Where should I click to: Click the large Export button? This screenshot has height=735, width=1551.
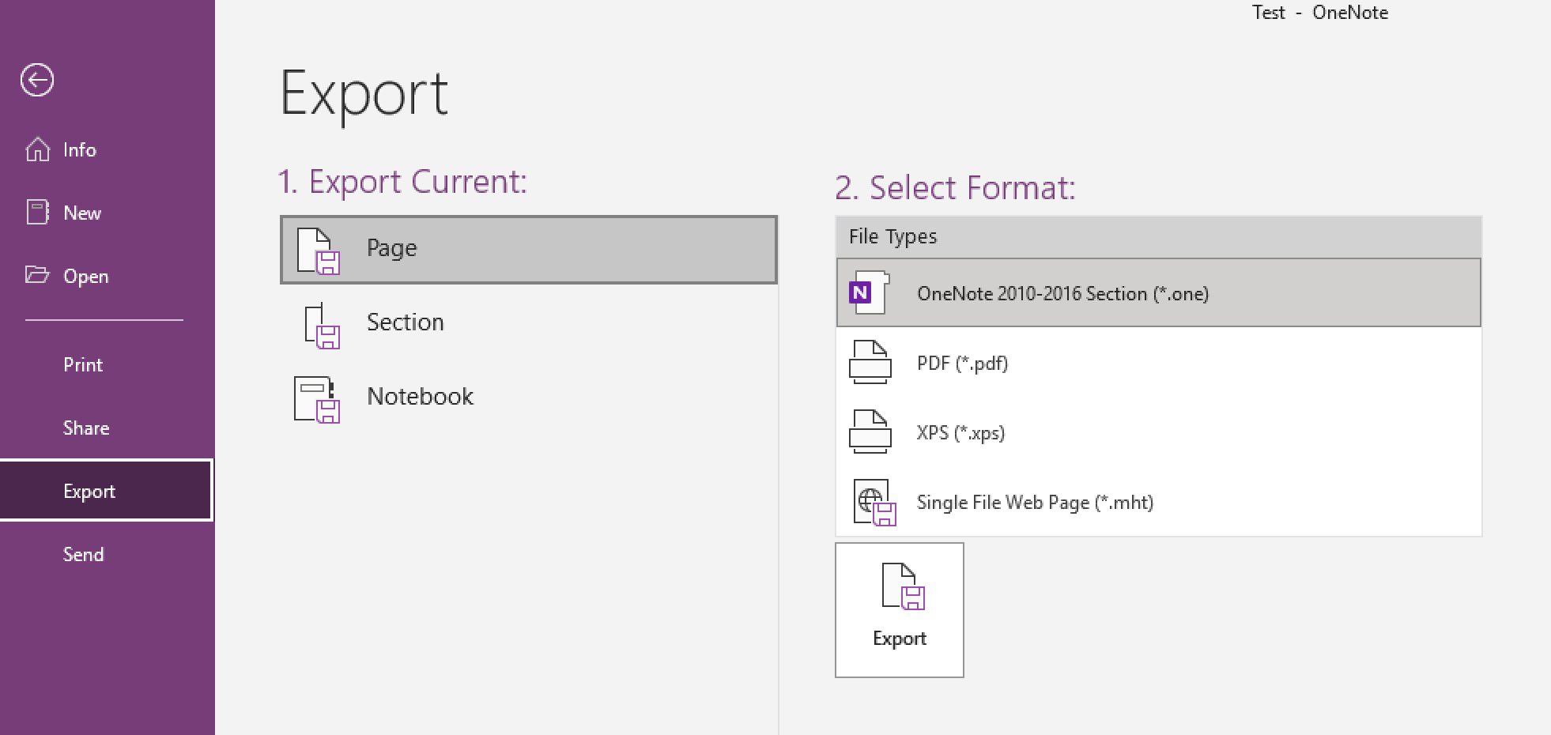900,610
